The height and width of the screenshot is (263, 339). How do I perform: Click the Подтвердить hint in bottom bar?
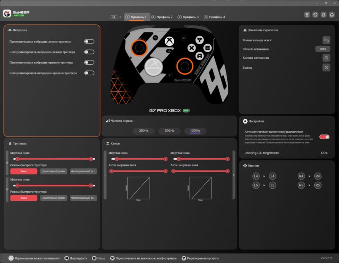76,258
